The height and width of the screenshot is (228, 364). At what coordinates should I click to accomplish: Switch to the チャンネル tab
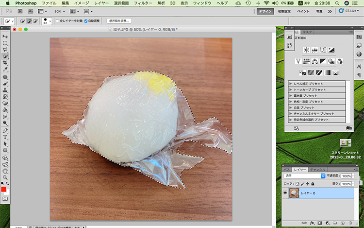pos(317,170)
